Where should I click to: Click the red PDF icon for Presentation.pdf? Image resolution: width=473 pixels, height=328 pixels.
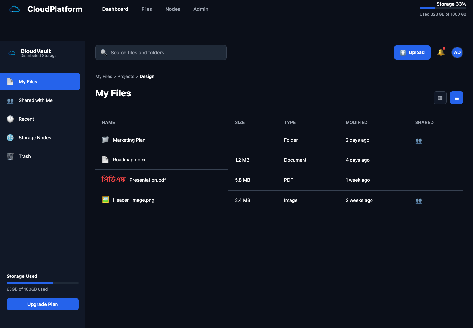[114, 179]
